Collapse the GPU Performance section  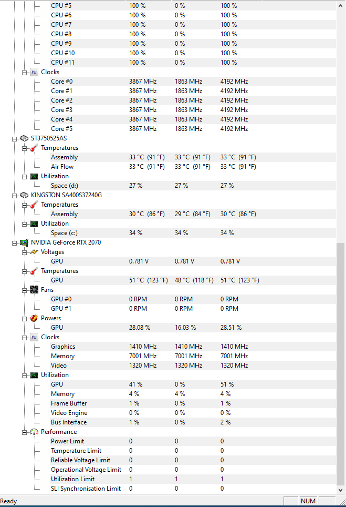[x=25, y=432]
